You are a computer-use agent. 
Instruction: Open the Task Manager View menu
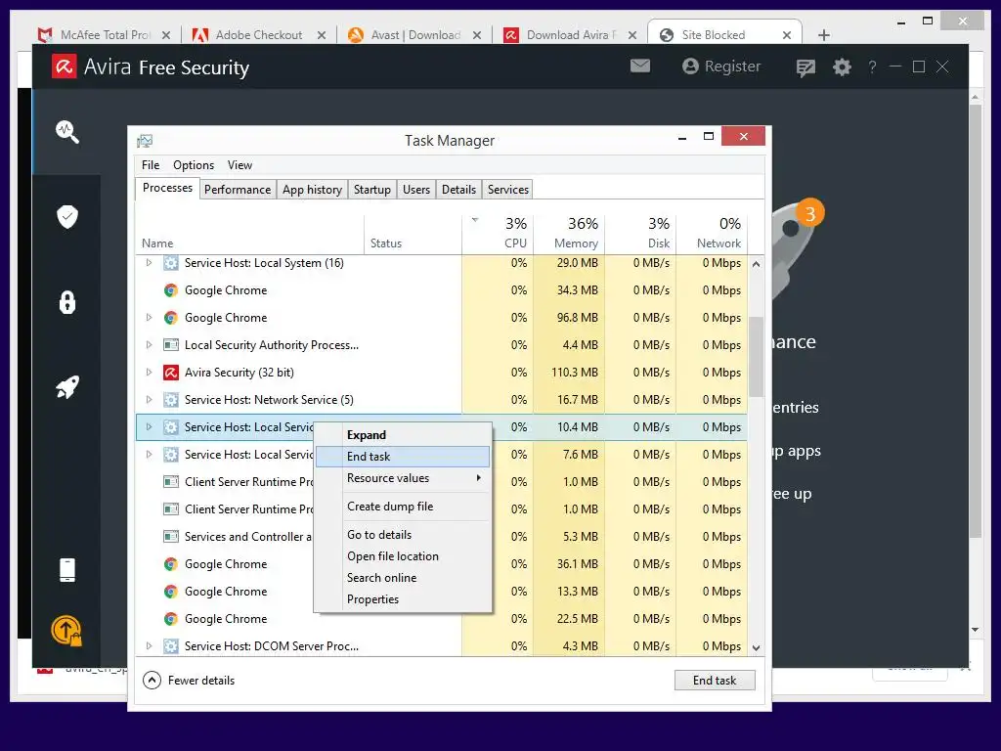239,164
